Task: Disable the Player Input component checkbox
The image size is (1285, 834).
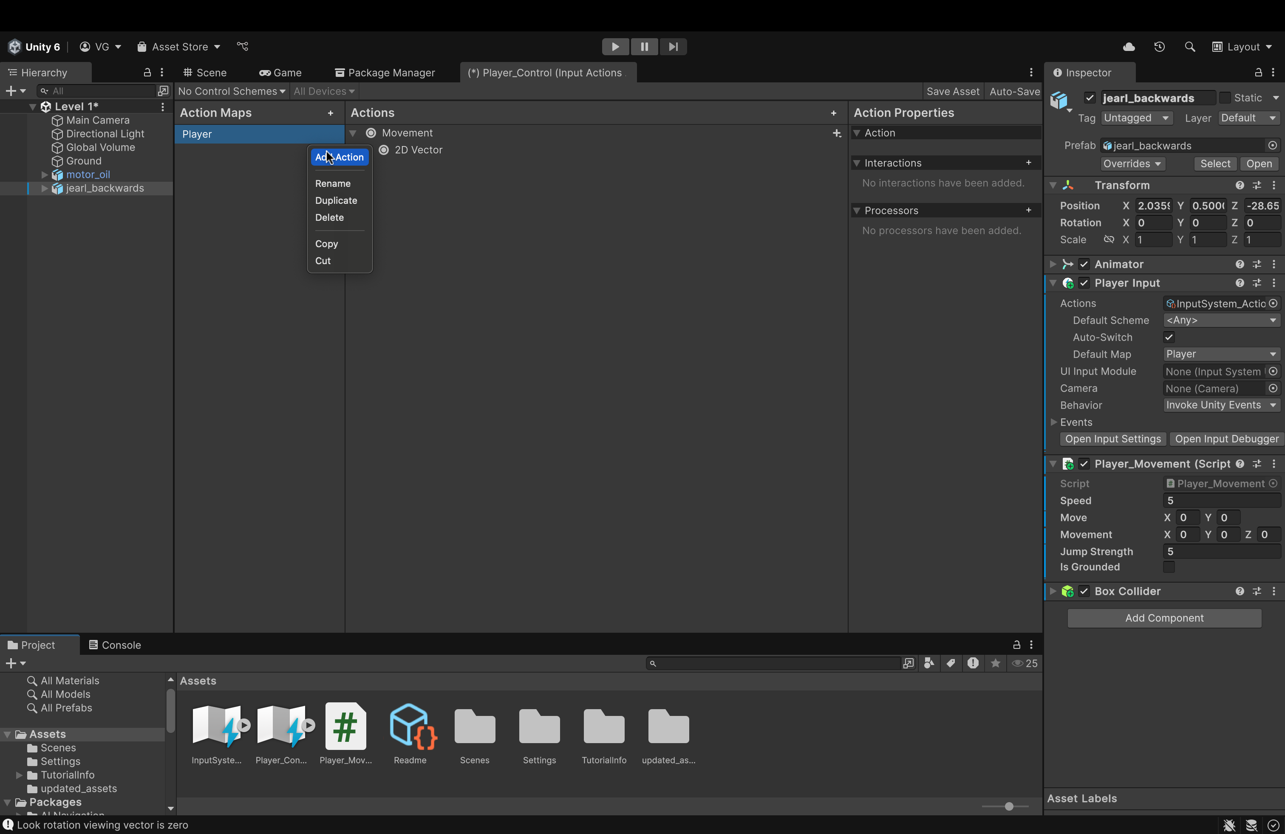Action: click(x=1084, y=283)
